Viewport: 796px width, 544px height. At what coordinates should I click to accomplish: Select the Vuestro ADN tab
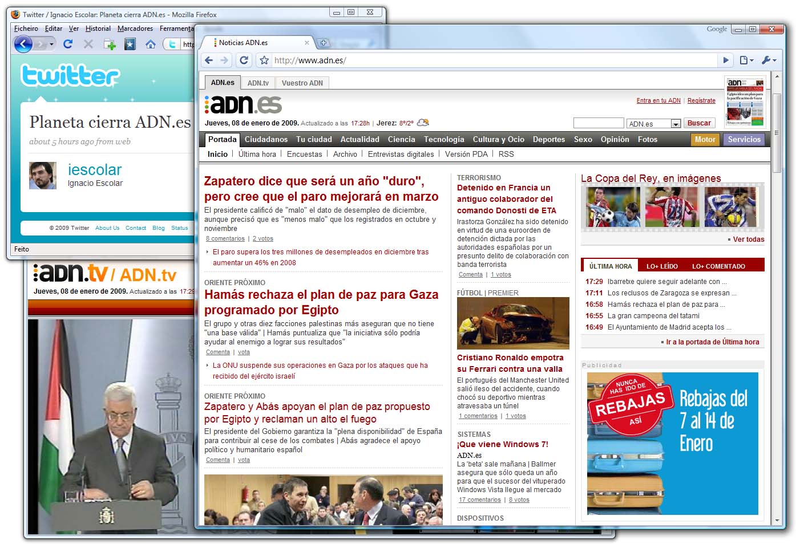(302, 83)
